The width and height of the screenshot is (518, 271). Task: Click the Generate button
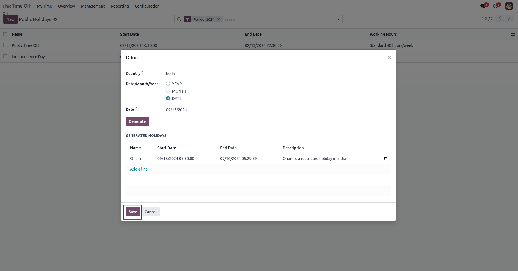(137, 121)
